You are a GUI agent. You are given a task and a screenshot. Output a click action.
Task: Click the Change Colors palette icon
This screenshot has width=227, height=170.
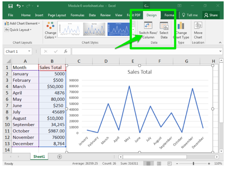pos(51,26)
